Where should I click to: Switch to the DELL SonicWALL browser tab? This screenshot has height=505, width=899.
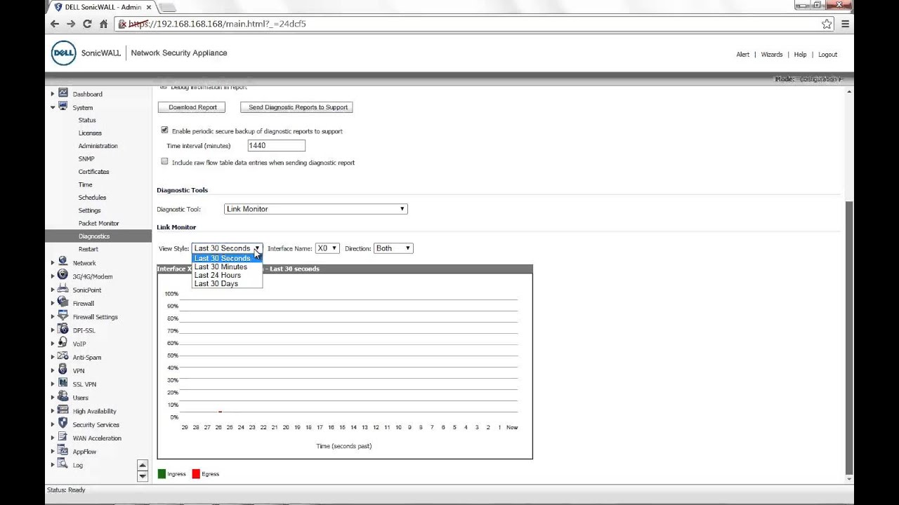103,7
